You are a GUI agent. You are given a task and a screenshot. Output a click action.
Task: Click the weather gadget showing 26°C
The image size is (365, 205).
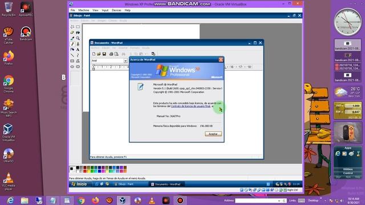pyautogui.click(x=348, y=92)
